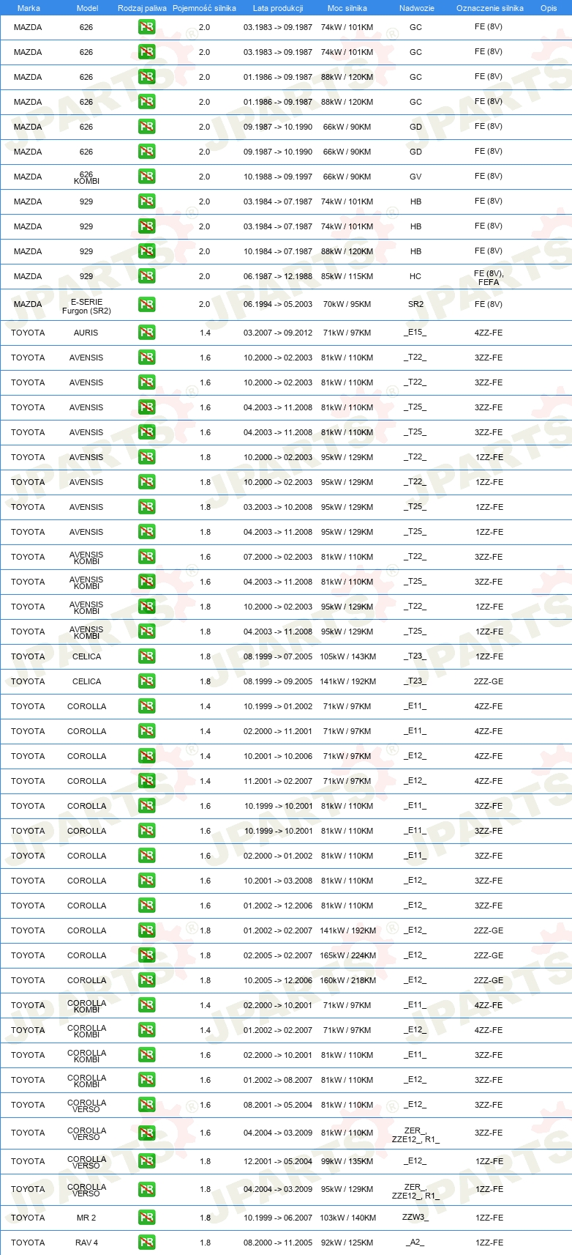572x1255 pixels.
Task: Click petrol icon in COROLLA KOMBI 01.2002 -> 02.2007 row
Action: pos(147,1030)
